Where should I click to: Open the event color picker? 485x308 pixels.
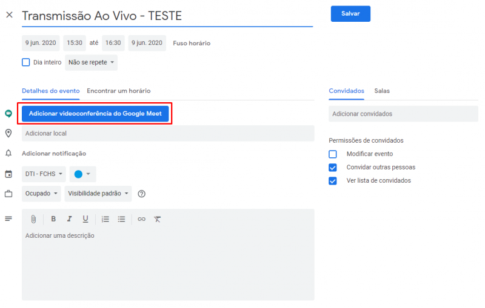[82, 174]
